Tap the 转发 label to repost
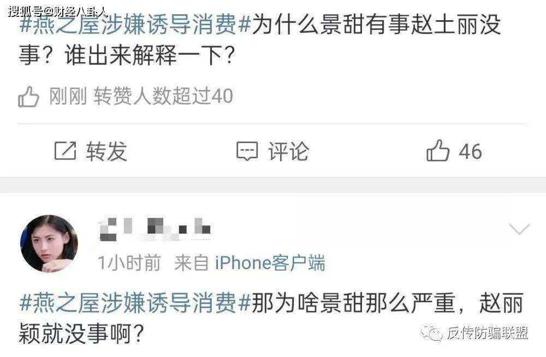The height and width of the screenshot is (357, 546). (x=106, y=152)
